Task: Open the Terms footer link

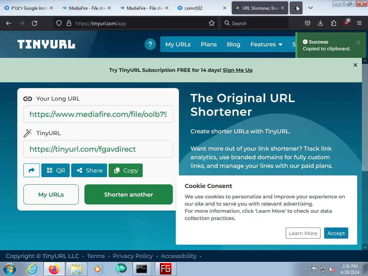Action: coord(96,256)
